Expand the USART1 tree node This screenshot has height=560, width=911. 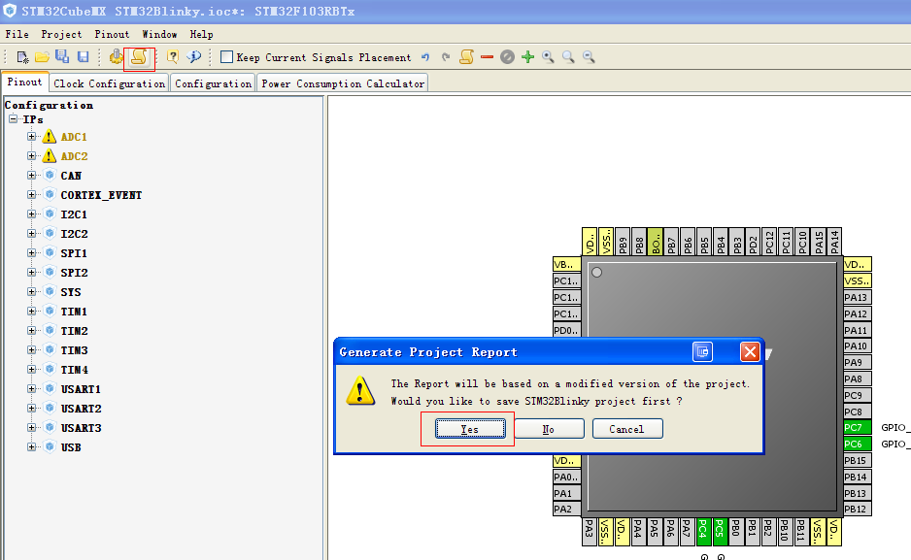tap(31, 389)
